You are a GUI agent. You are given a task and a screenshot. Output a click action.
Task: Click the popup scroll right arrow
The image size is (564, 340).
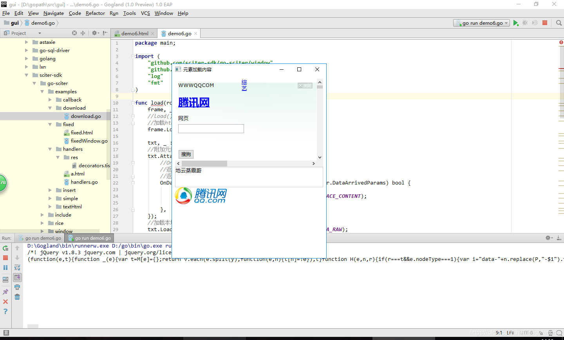point(313,164)
